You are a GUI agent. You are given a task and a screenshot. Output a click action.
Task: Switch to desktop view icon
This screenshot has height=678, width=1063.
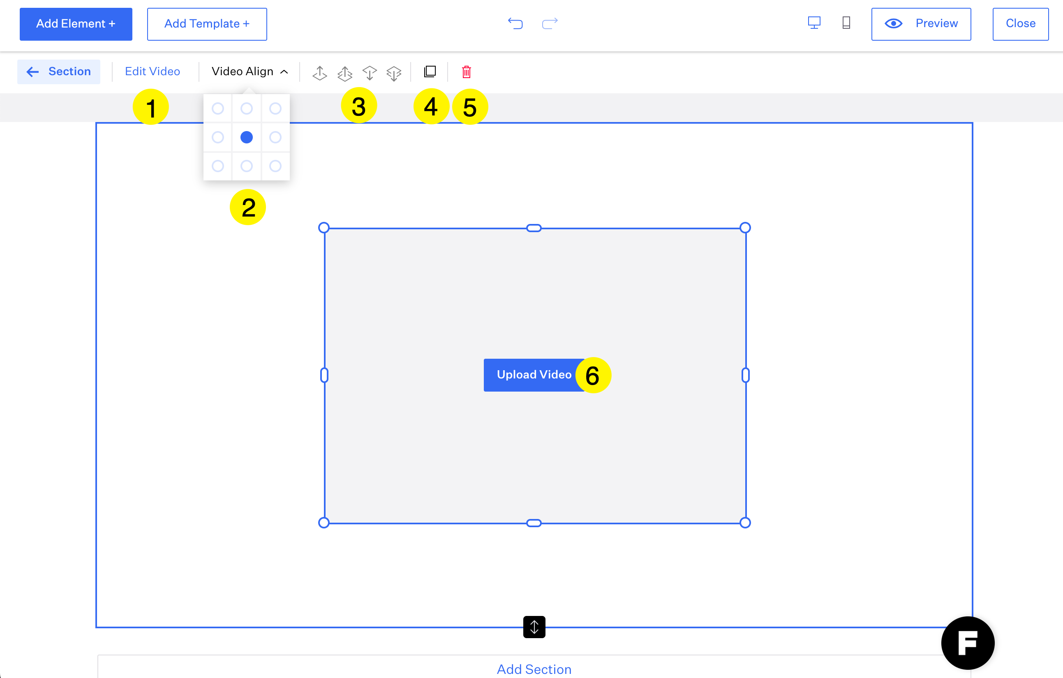813,23
